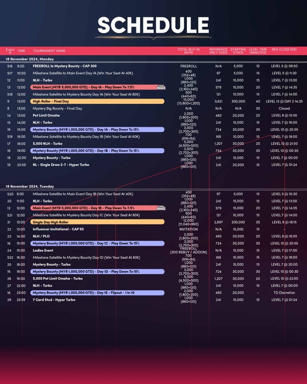Select the 18 November 2024, Monday date header
The height and width of the screenshot is (384, 307).
pos(29,59)
